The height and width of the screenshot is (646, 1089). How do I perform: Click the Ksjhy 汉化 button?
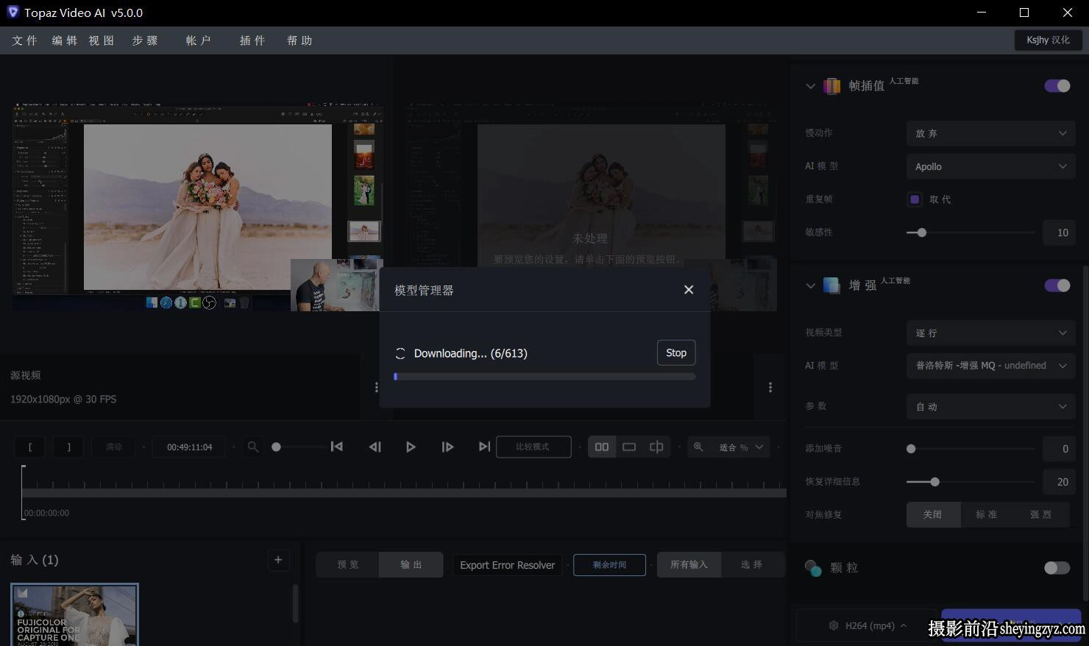point(1048,40)
